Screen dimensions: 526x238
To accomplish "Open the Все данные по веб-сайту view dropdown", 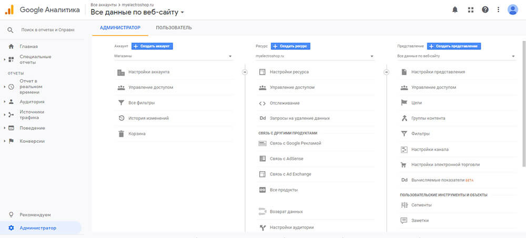I will tap(456, 56).
